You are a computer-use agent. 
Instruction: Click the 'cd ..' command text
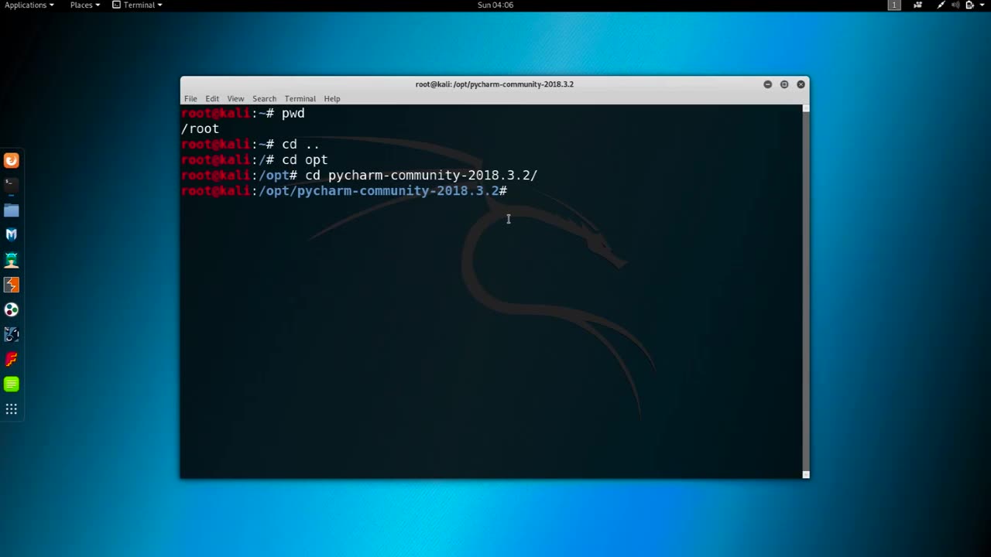coord(300,145)
